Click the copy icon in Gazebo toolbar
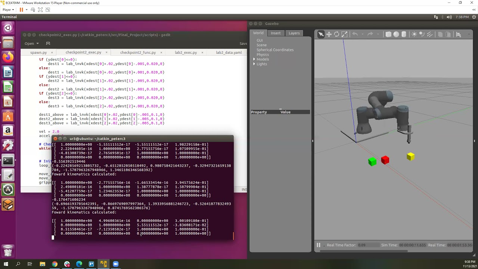The height and width of the screenshot is (269, 478). pos(440,34)
